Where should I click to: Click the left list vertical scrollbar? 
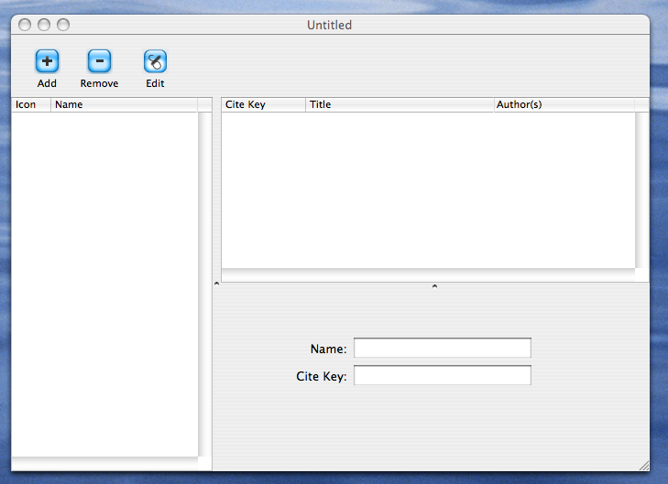pos(205,285)
